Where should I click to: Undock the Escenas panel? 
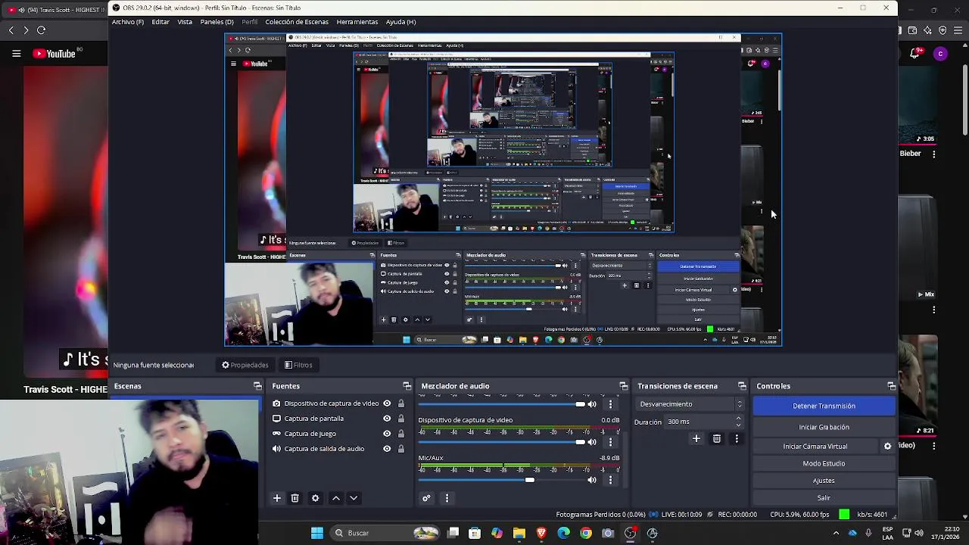point(257,386)
